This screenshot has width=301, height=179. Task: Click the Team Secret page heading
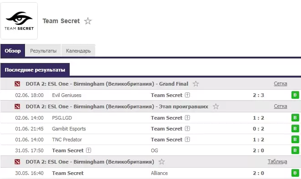click(x=61, y=21)
